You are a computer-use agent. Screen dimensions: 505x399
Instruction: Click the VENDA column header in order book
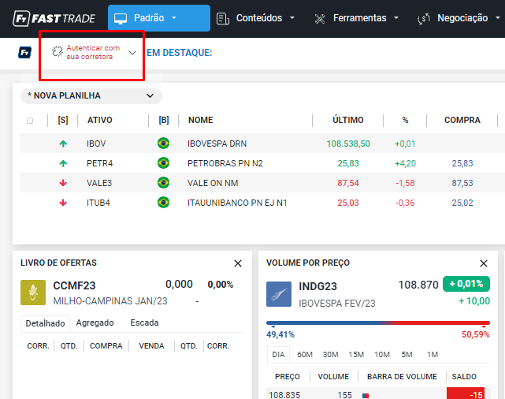coord(151,346)
